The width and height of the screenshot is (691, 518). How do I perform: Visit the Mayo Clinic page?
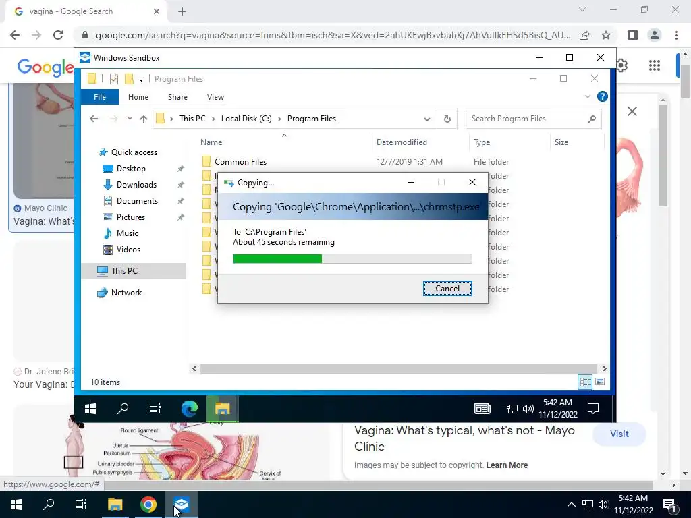[619, 434]
